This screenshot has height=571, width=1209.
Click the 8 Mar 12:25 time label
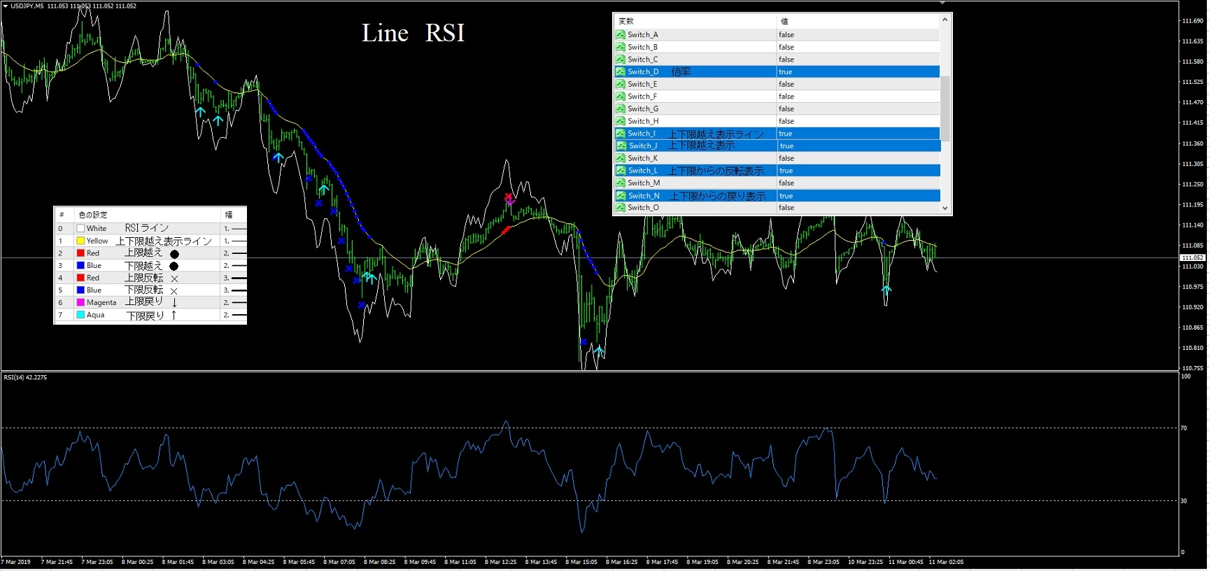[x=501, y=562]
